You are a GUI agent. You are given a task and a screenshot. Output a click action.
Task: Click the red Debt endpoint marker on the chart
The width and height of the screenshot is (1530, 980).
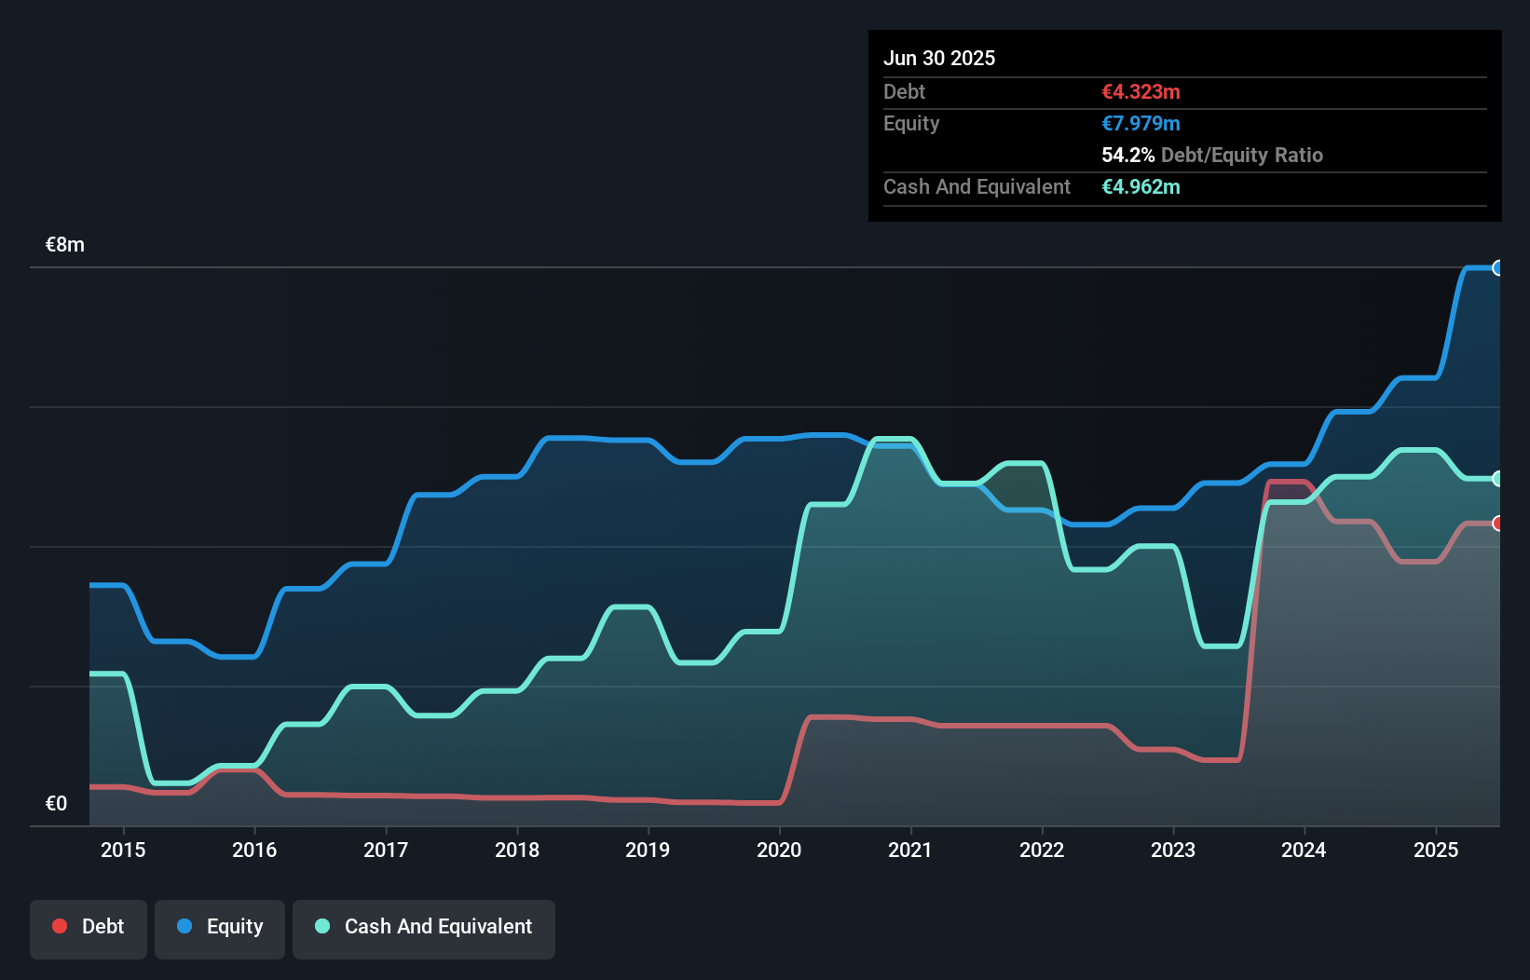[x=1497, y=524]
